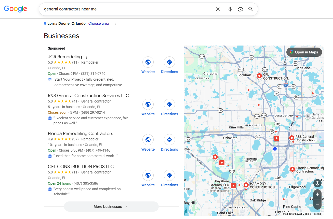Start a voice search with the microphone

tap(230, 9)
